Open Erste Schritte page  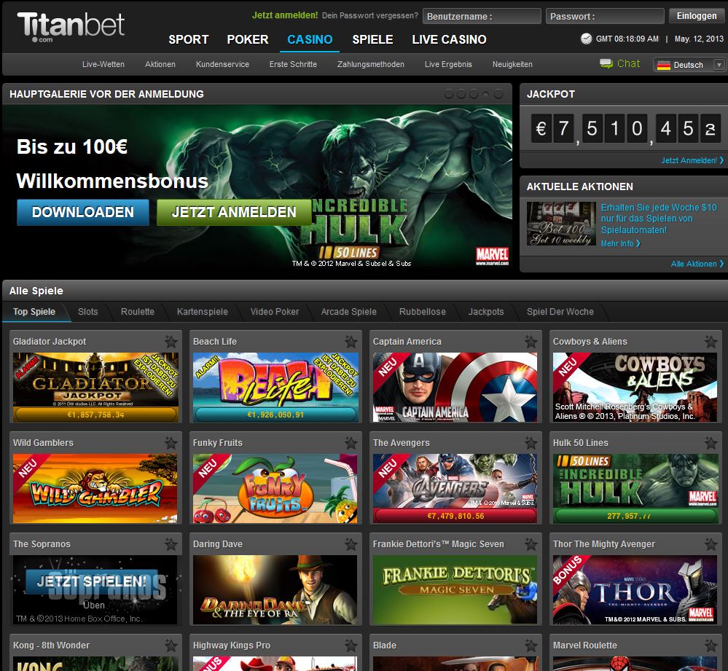[x=293, y=65]
